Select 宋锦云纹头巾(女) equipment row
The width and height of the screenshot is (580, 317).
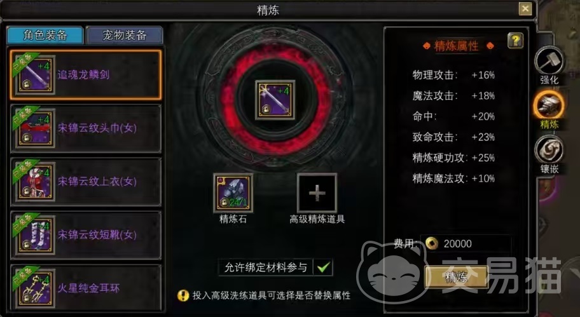click(x=86, y=128)
